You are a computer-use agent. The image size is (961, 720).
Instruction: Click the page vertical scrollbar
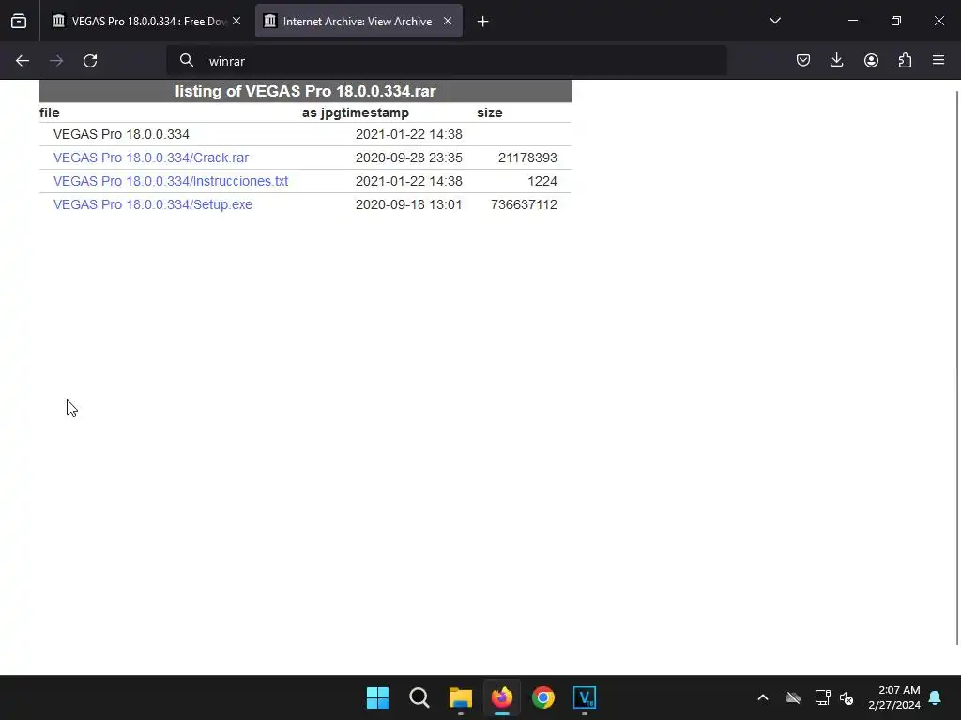(957, 367)
